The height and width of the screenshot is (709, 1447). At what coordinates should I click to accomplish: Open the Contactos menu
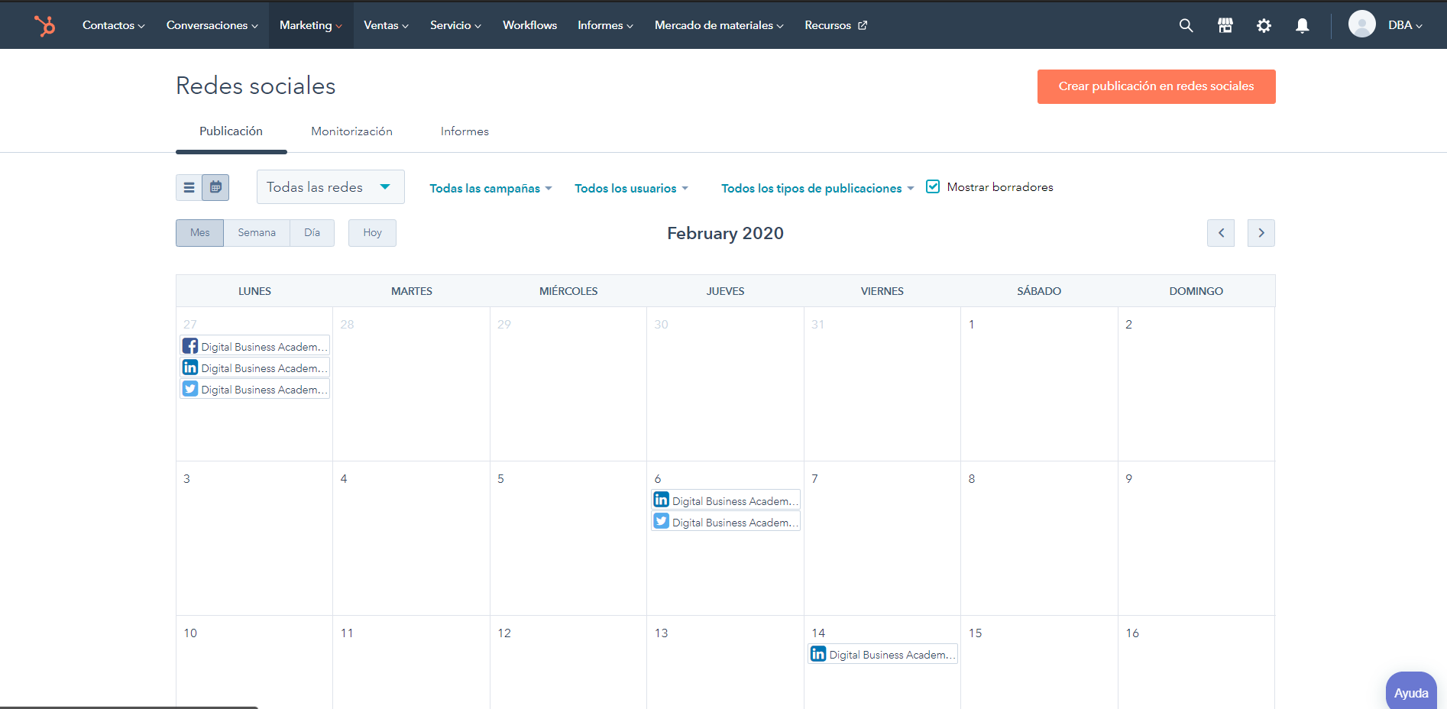click(113, 25)
